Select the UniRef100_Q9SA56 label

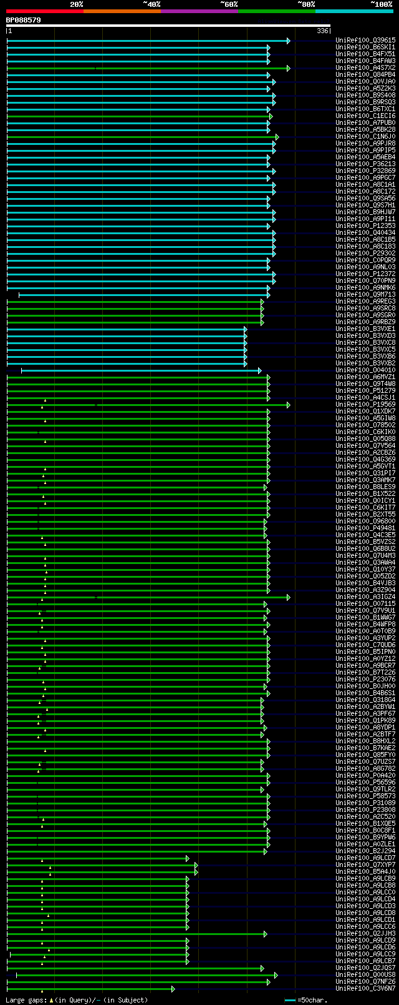coord(365,198)
